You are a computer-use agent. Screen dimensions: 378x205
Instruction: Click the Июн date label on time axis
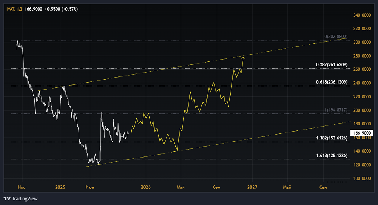[x=90, y=187]
